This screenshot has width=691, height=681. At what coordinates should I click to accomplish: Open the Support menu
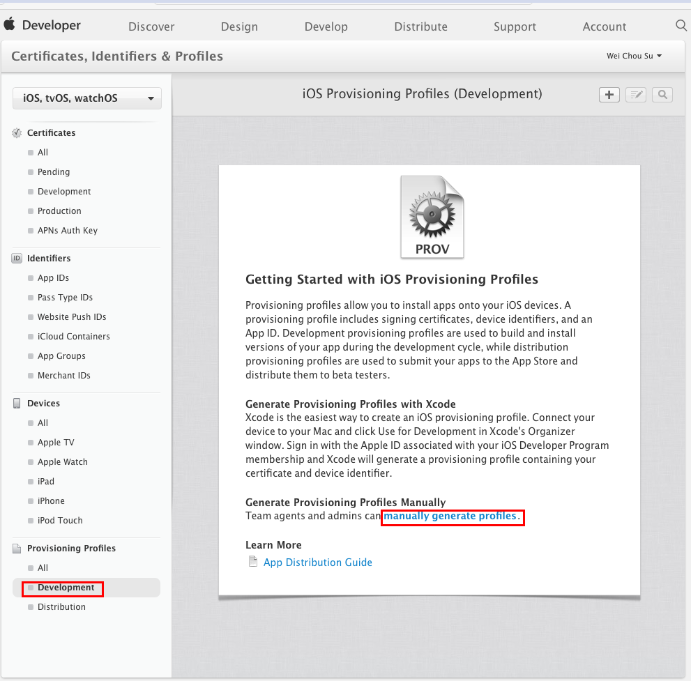tap(515, 27)
